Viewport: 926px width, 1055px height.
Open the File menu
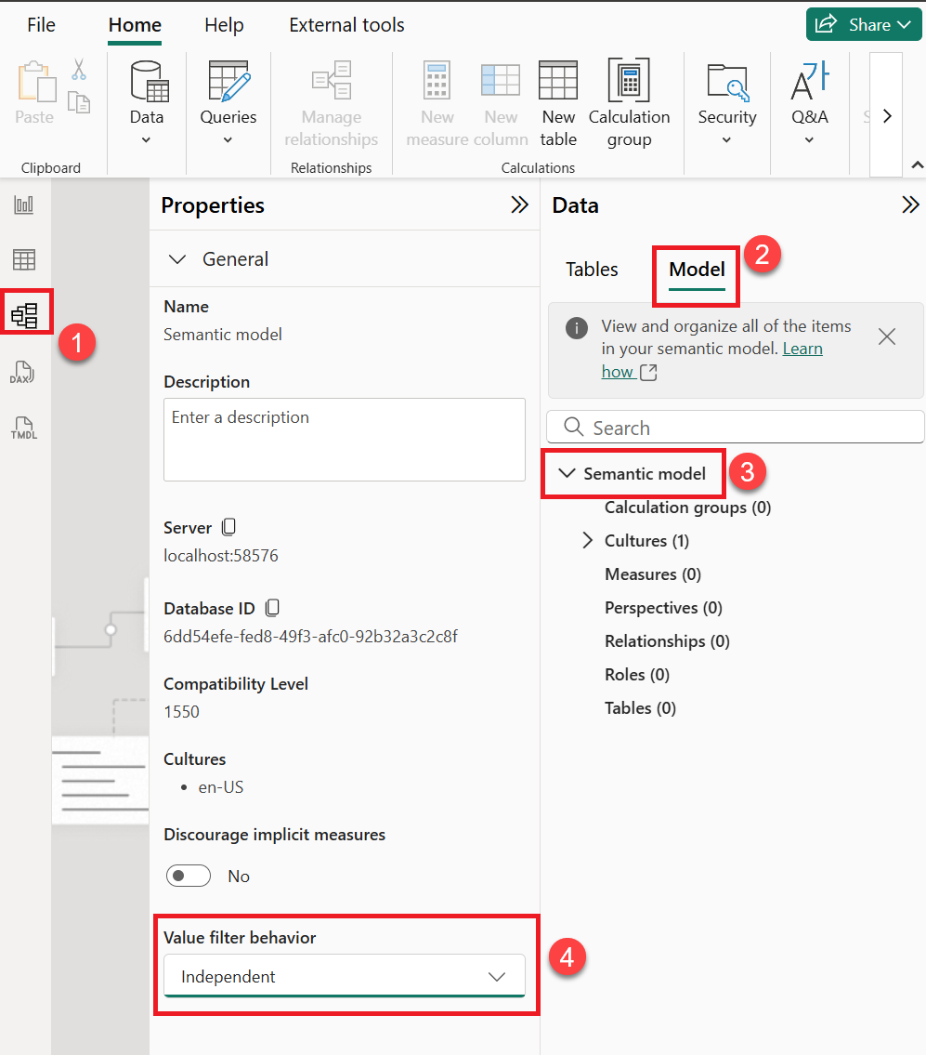41,25
